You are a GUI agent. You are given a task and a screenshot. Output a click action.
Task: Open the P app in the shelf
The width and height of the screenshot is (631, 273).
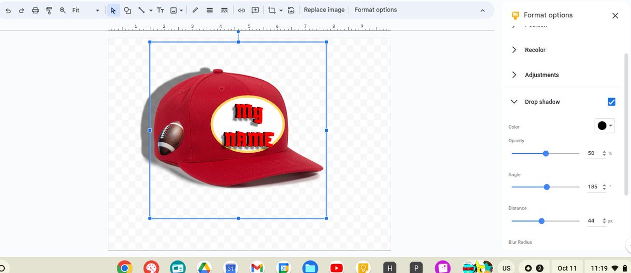[x=416, y=268]
